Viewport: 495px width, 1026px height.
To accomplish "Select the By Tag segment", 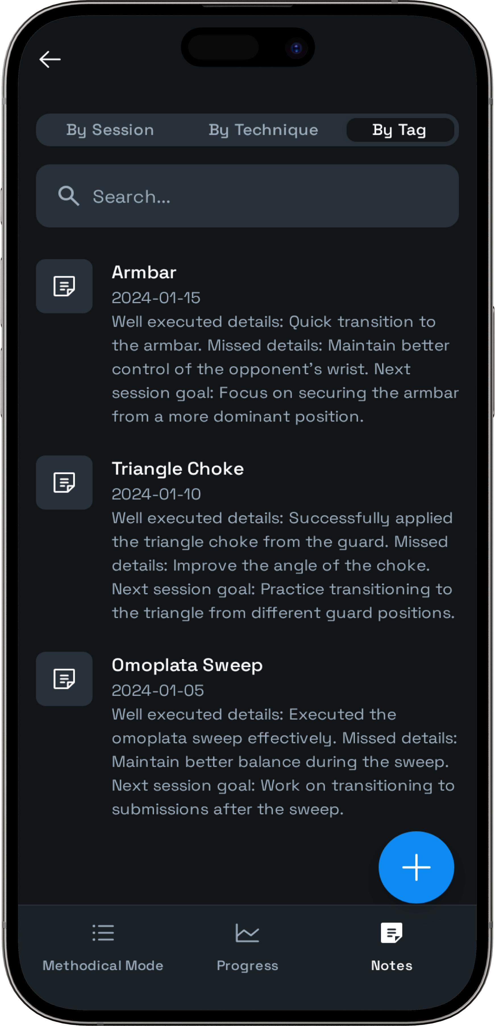I will point(400,130).
